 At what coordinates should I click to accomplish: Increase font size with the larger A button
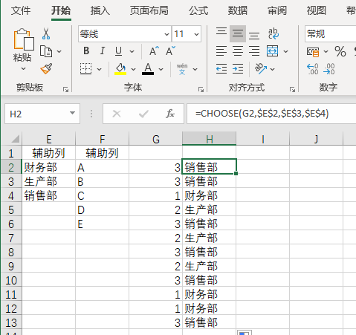[x=155, y=51]
